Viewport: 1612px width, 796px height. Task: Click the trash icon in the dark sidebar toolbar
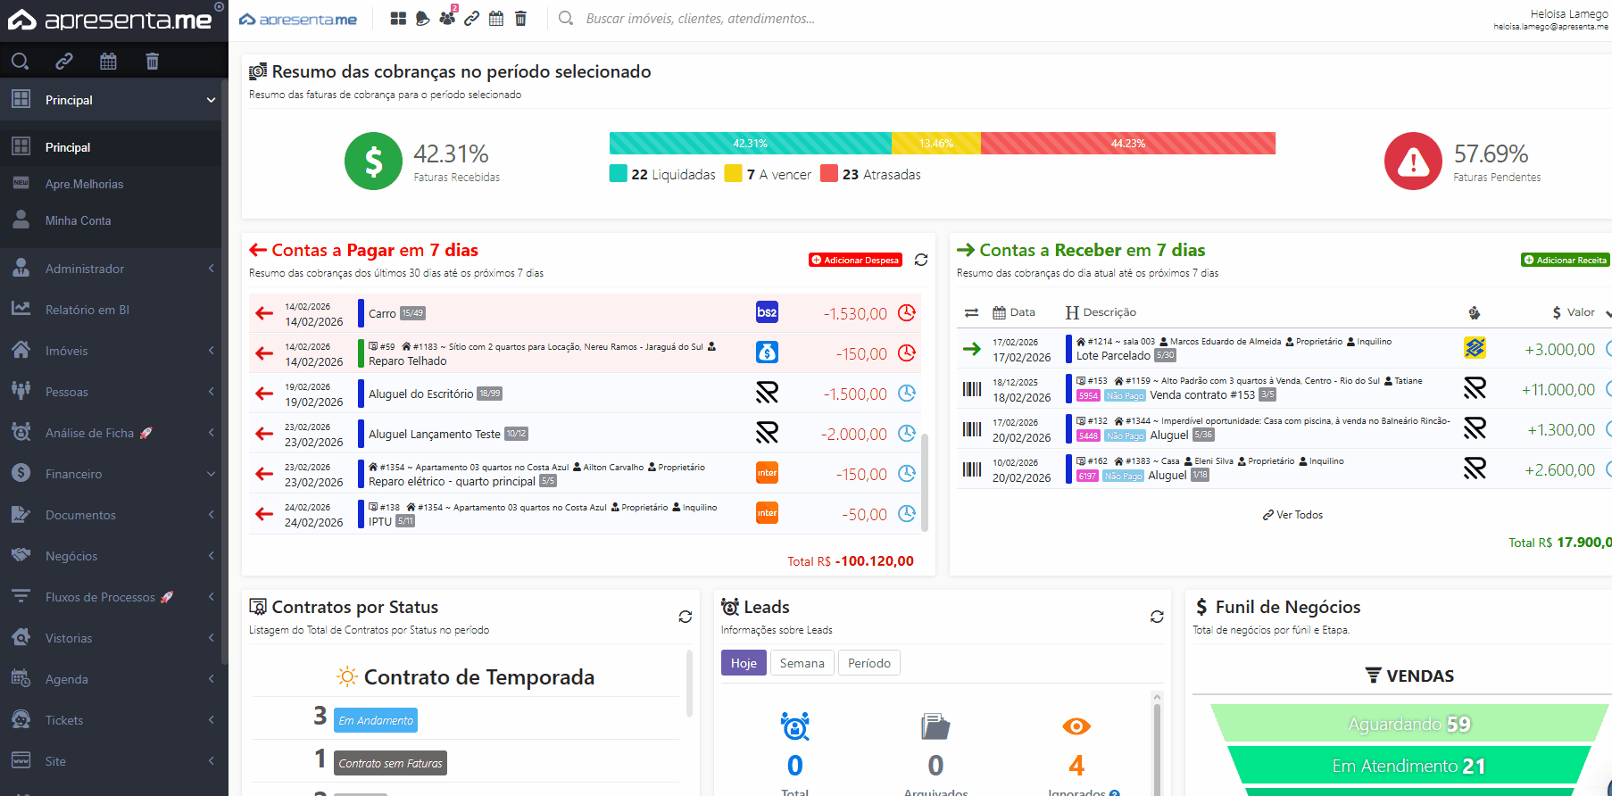click(x=152, y=61)
